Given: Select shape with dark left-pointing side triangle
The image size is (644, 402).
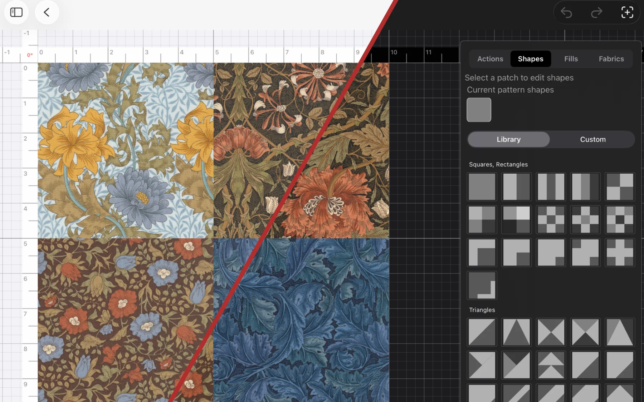Looking at the screenshot, I should click(482, 365).
